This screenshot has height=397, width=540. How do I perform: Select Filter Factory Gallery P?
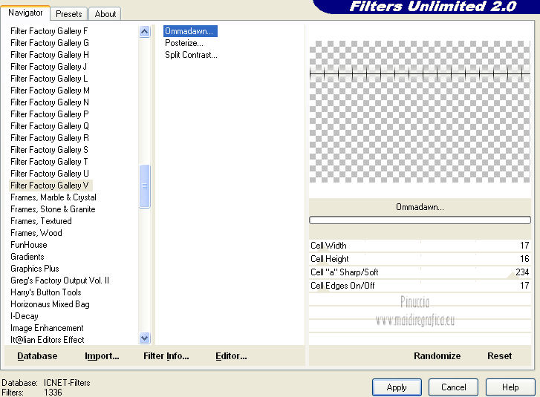[50, 114]
